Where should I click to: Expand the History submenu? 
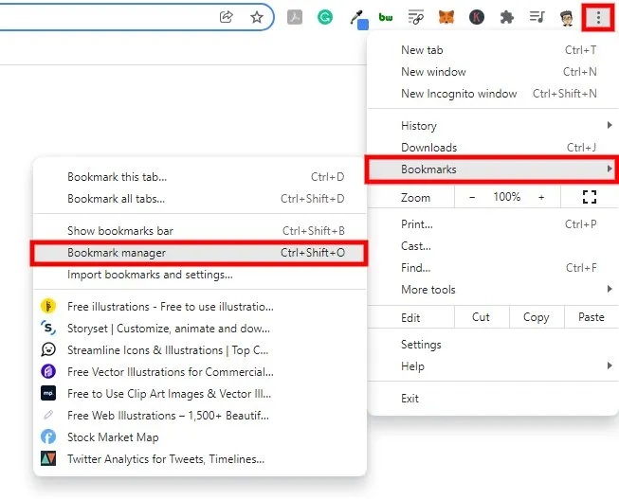pos(493,125)
